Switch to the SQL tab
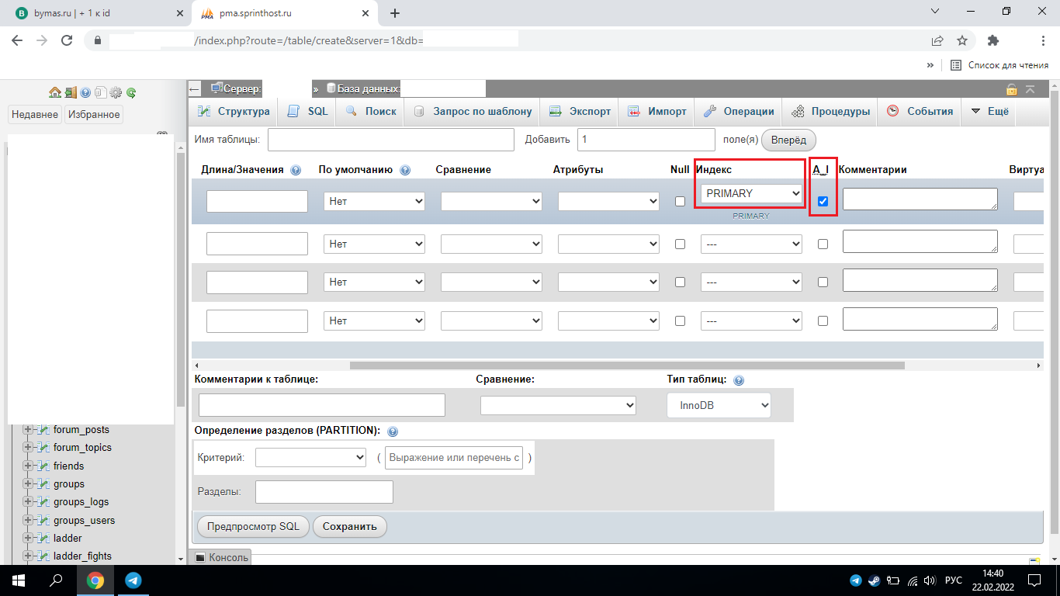The width and height of the screenshot is (1060, 596). tap(308, 112)
